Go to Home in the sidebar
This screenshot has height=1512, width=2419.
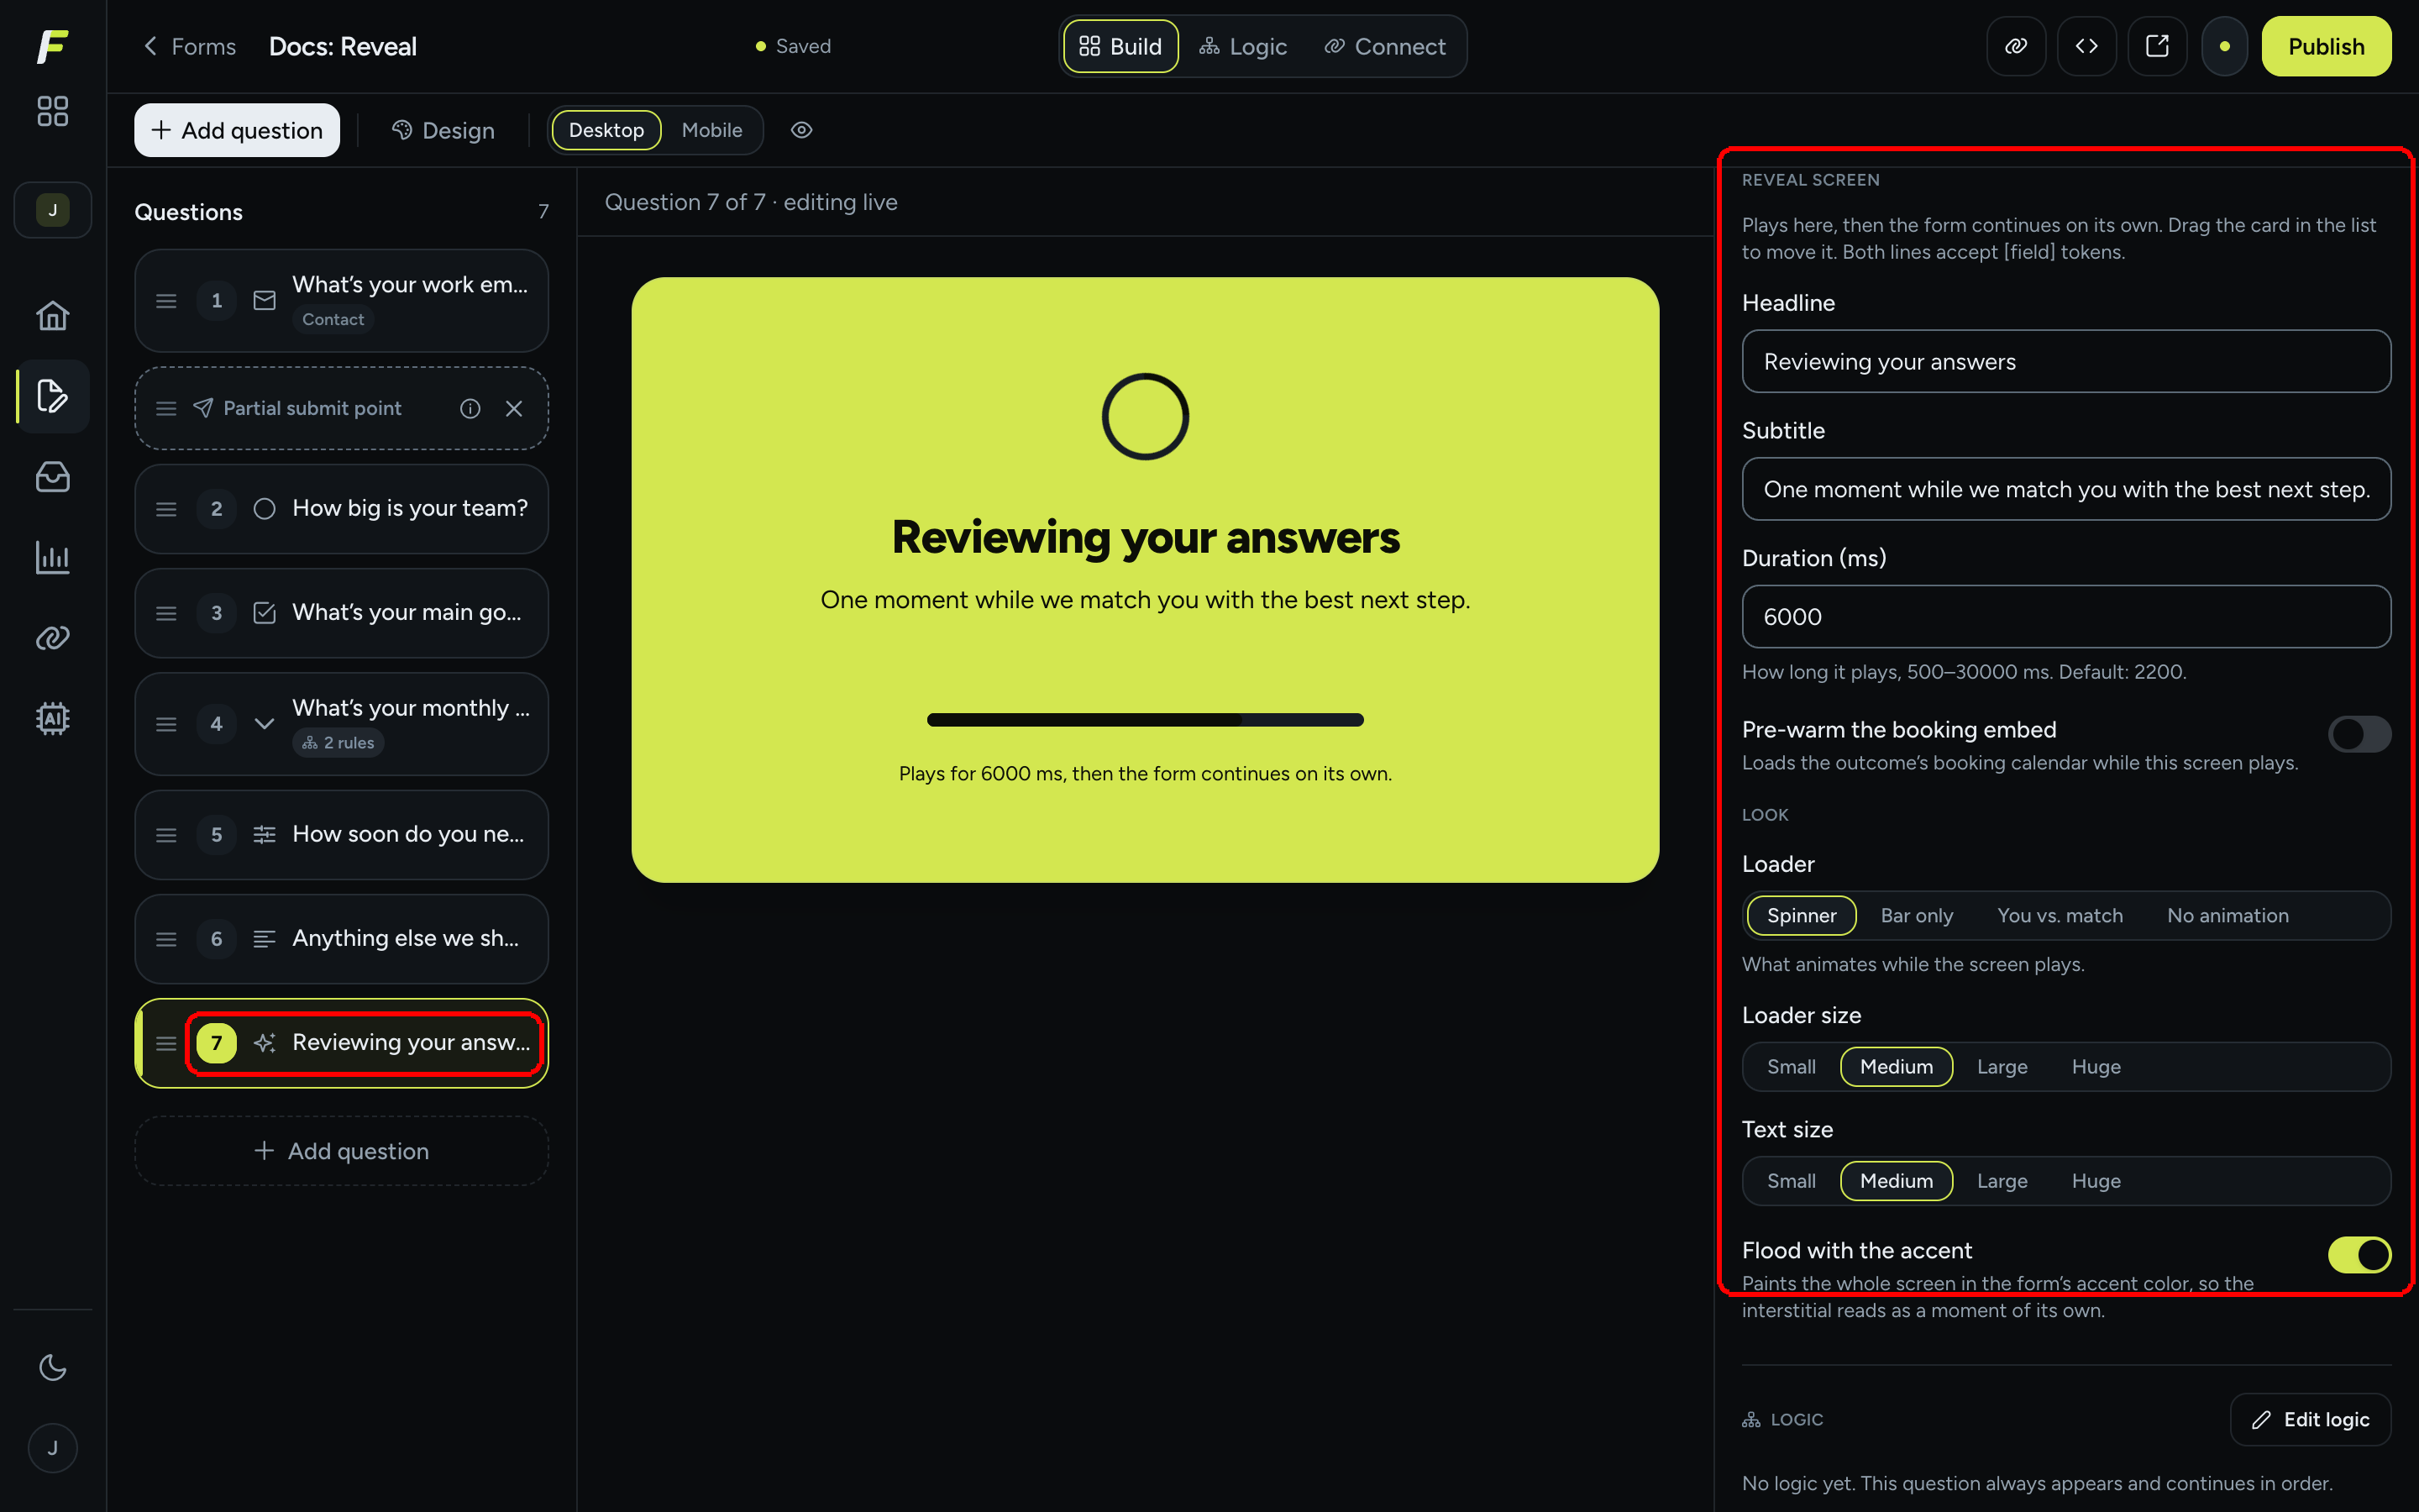(52, 316)
